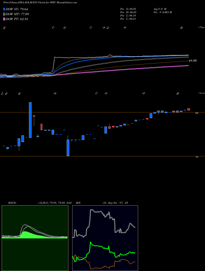Select the 'DOW PT: 62.85' legend text
Viewport: 205px width, 271px height.
point(17,19)
